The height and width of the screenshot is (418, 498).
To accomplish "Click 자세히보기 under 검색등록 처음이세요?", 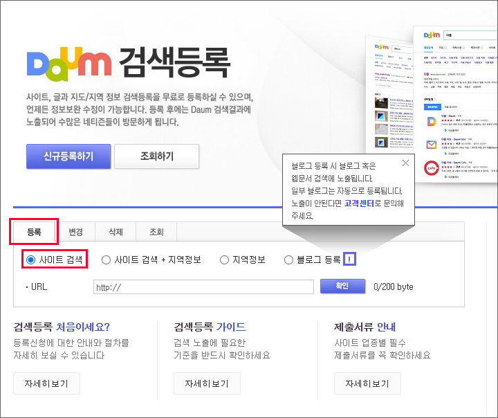I will pyautogui.click(x=47, y=383).
